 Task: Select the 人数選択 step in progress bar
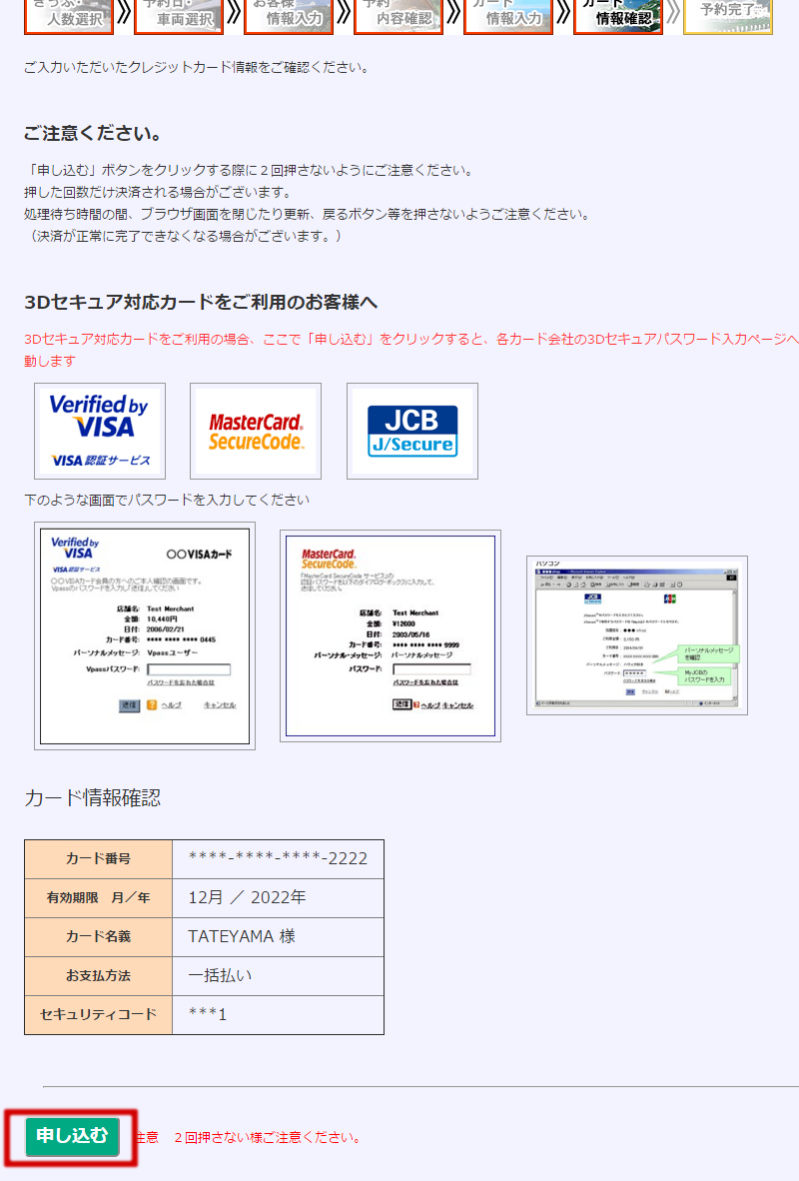click(69, 17)
